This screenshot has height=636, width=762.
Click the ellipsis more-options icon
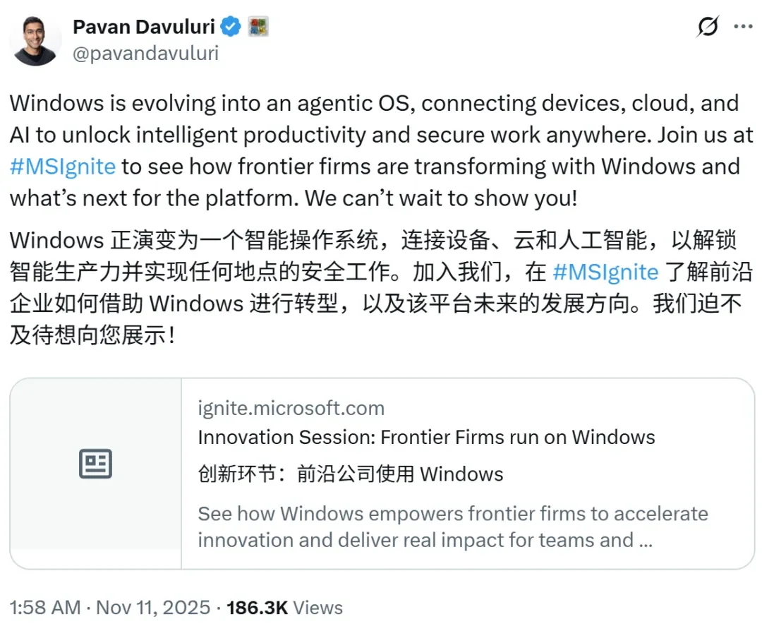coord(743,26)
